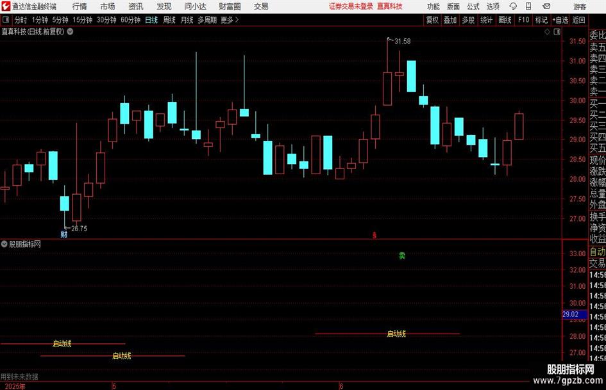Open the 交易 menu
The width and height of the screenshot is (606, 390).
pyautogui.click(x=261, y=6)
